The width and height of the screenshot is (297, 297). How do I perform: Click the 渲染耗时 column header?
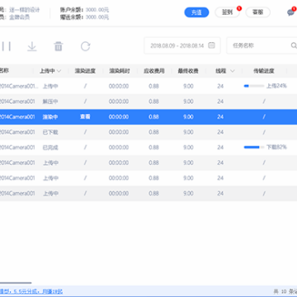(120, 71)
